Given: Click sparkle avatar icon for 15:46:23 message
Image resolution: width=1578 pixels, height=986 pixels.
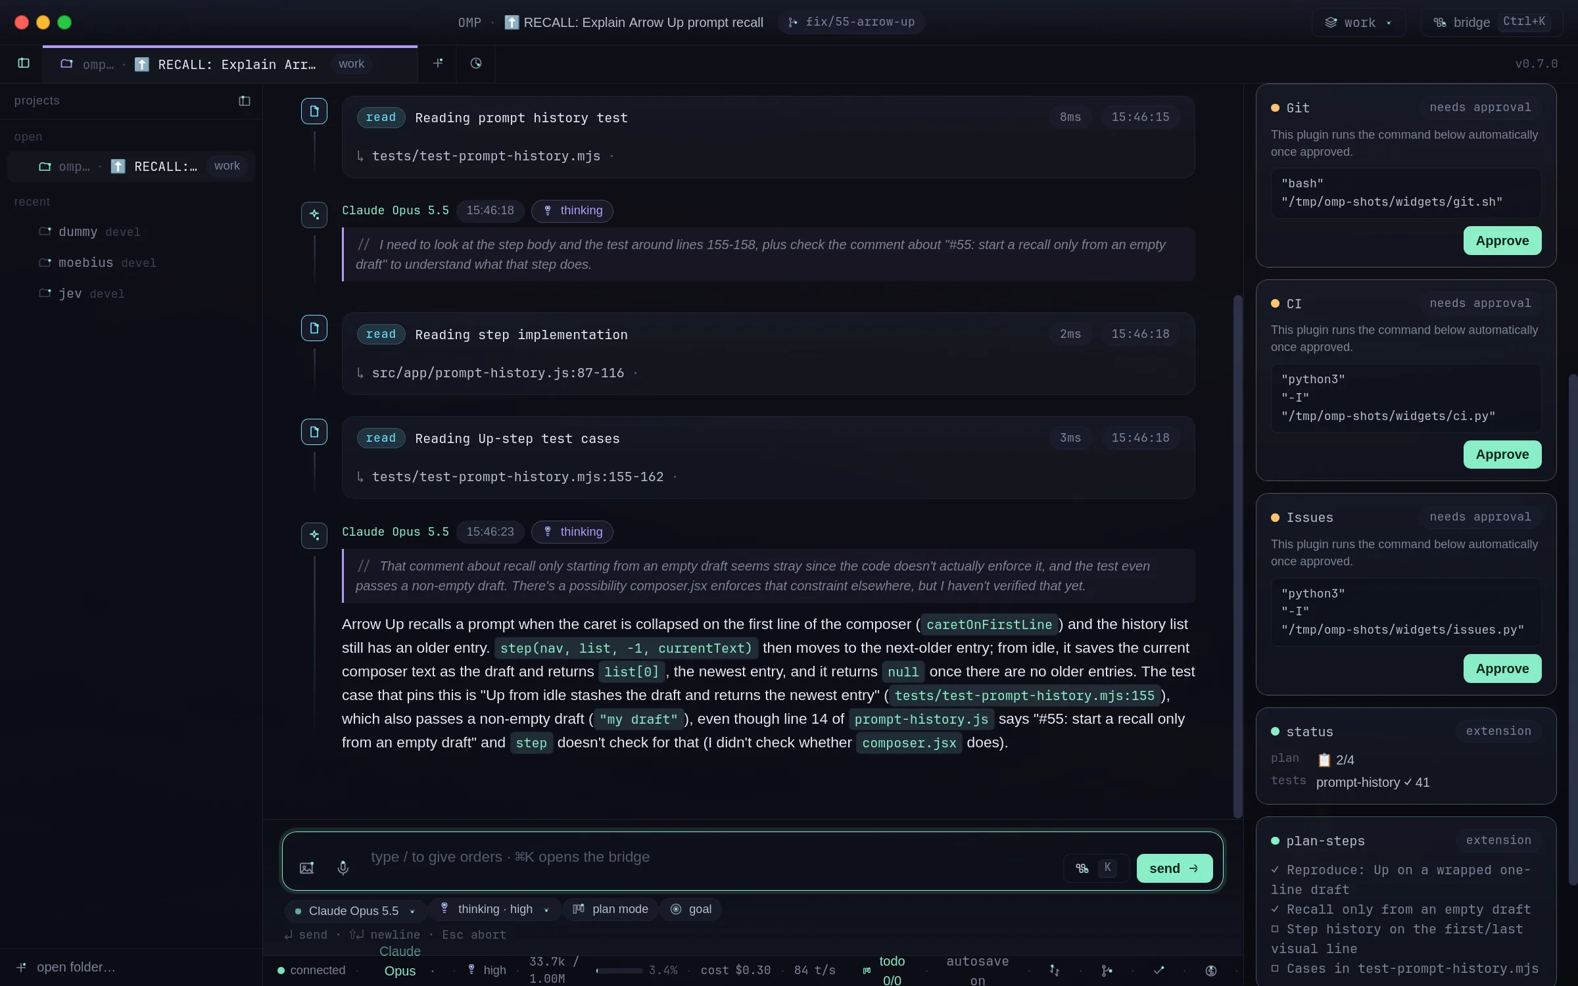Looking at the screenshot, I should pos(314,536).
